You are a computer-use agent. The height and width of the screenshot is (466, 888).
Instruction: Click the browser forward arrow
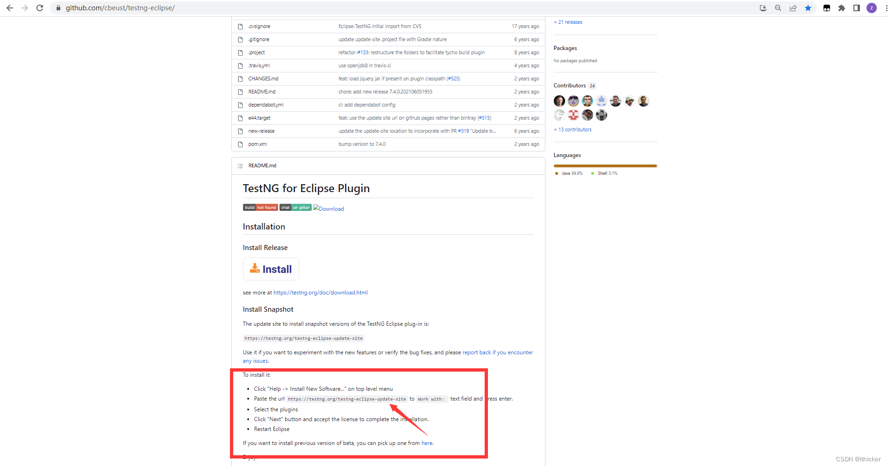[x=25, y=8]
